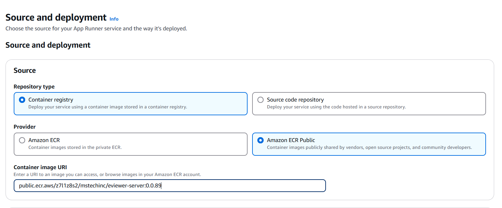This screenshot has height=208, width=502.
Task: Click the Source and deployment page title
Action: tap(56, 17)
